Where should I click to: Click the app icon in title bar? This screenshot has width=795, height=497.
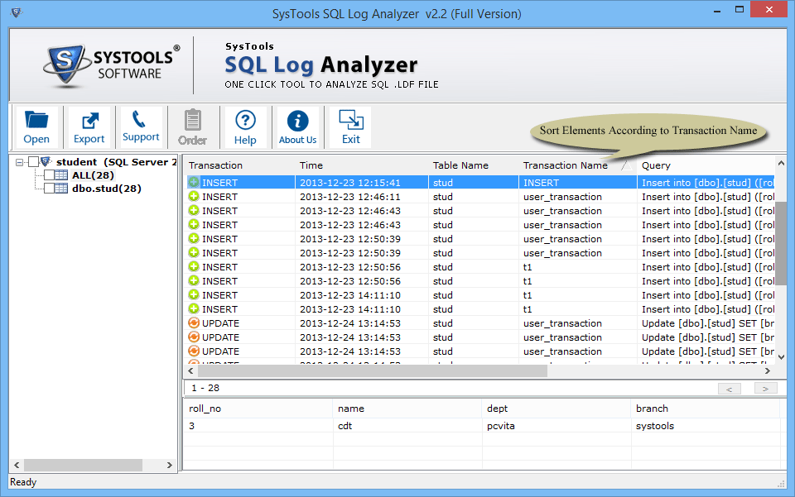(x=17, y=12)
